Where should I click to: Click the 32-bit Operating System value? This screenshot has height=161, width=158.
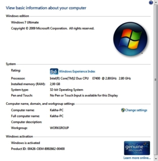(x=66, y=90)
